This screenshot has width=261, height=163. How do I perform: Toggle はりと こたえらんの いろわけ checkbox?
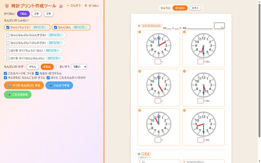click(x=48, y=78)
